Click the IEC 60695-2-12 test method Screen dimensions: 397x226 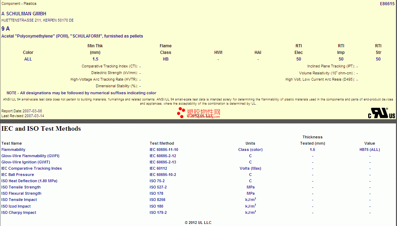[163, 156]
